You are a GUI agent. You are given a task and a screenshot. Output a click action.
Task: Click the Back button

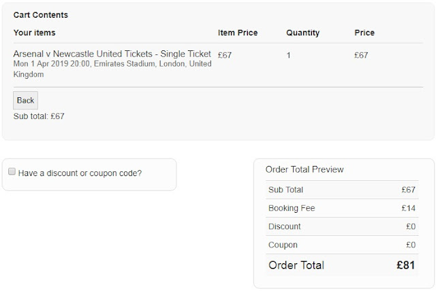tap(25, 101)
